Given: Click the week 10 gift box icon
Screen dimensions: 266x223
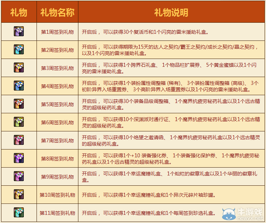Looking at the screenshot, I should 19,194.
